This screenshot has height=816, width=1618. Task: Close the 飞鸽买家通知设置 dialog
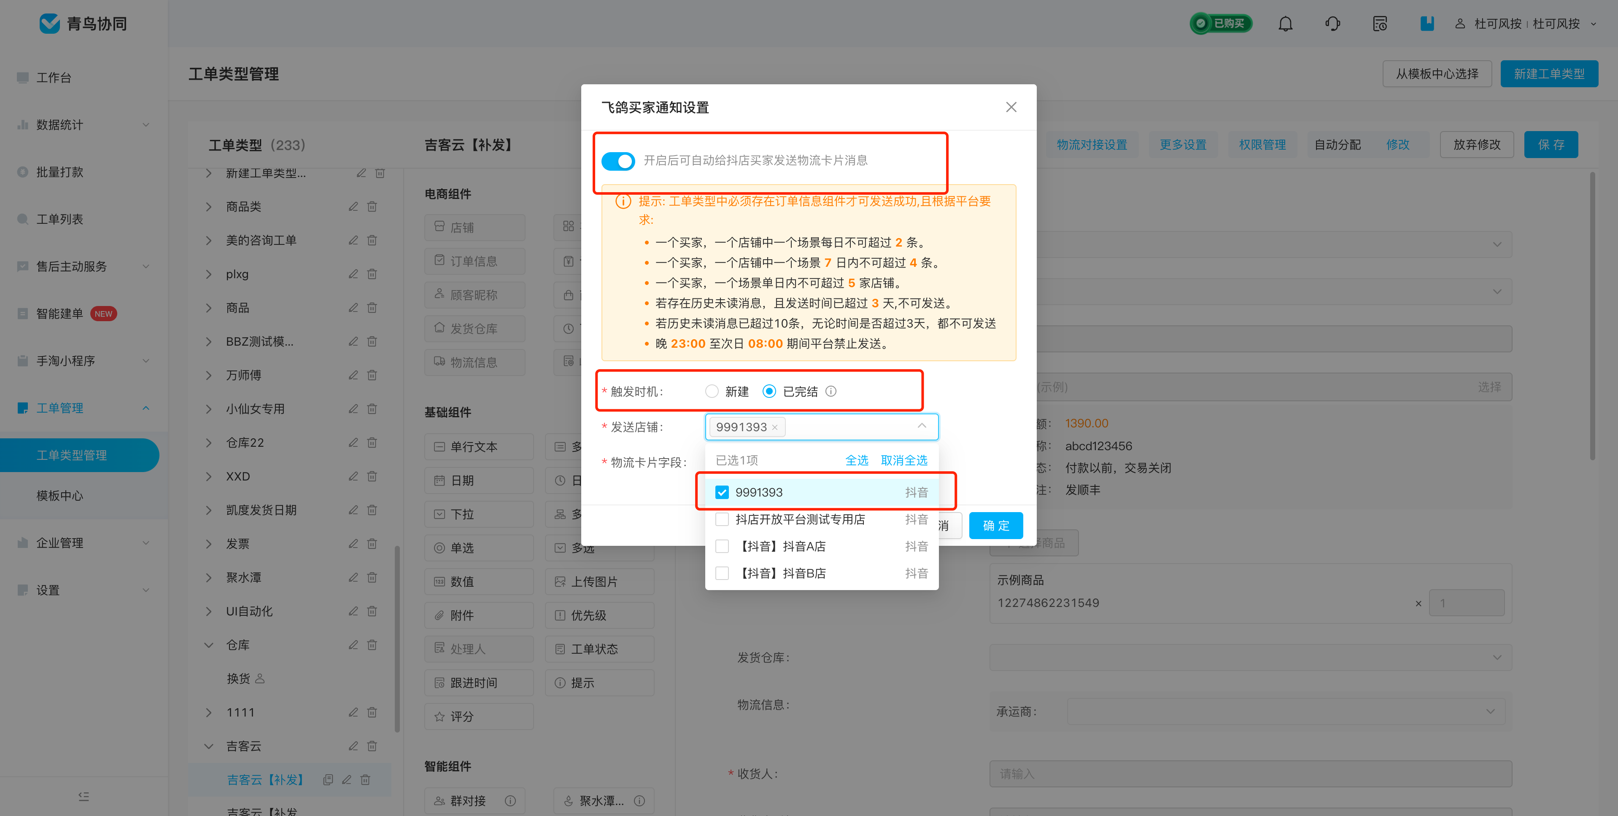tap(1011, 107)
